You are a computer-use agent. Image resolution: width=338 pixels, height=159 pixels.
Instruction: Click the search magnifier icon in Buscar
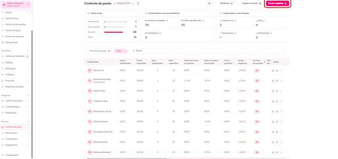[134, 51]
